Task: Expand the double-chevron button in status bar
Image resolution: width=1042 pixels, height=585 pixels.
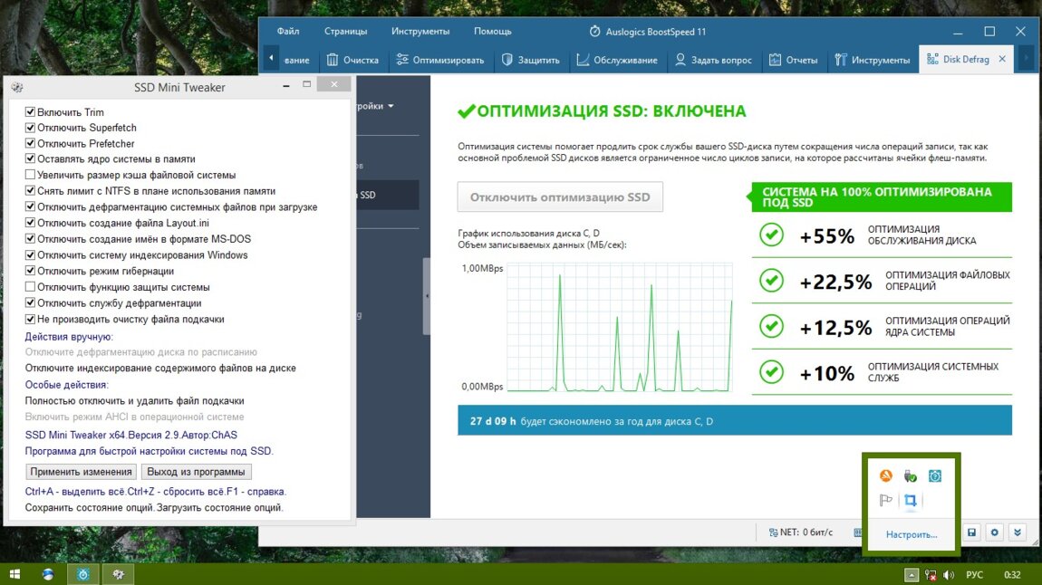Action: point(1018,532)
